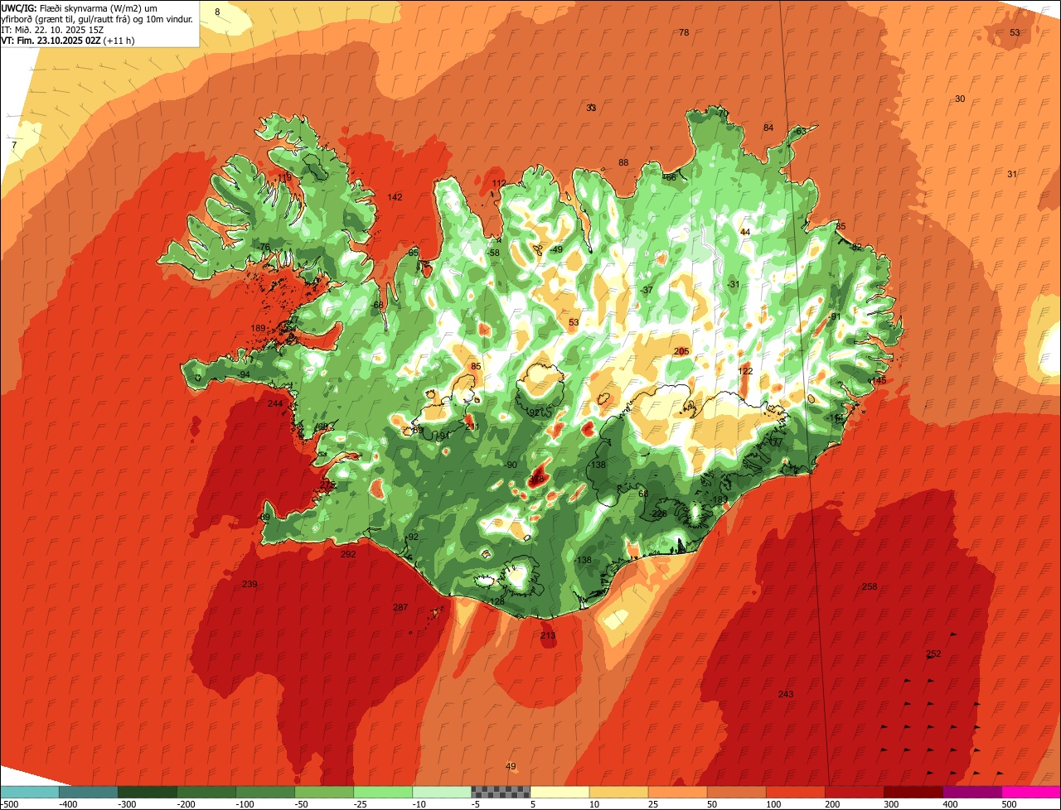Click the map value '243' in the southeast sea
The height and width of the screenshot is (810, 1061).
click(x=786, y=693)
